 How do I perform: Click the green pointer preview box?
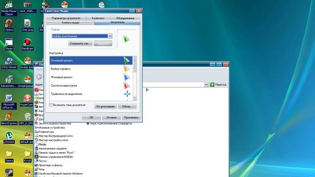click(x=127, y=39)
